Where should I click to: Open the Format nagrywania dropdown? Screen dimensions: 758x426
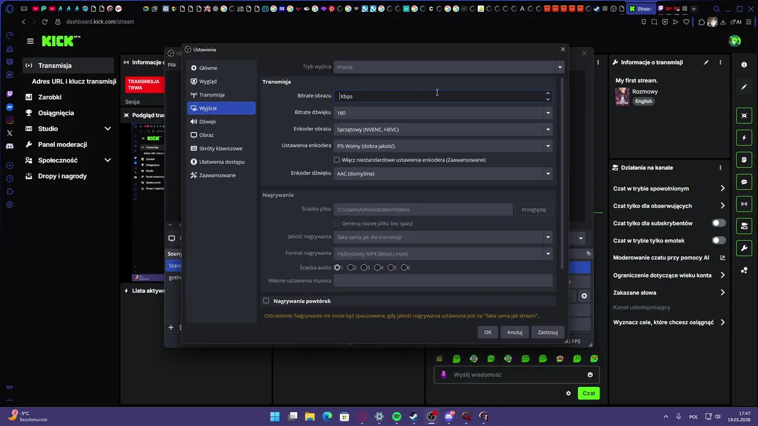click(443, 253)
